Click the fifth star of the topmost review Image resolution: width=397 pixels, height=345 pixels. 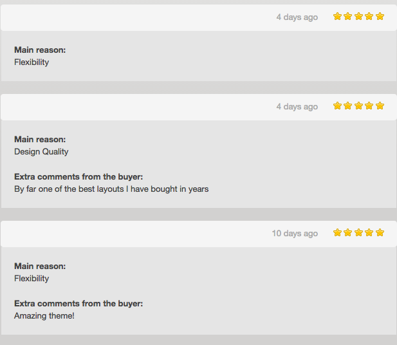point(380,17)
